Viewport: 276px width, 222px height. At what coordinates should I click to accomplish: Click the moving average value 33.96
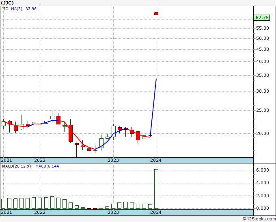pyautogui.click(x=31, y=9)
